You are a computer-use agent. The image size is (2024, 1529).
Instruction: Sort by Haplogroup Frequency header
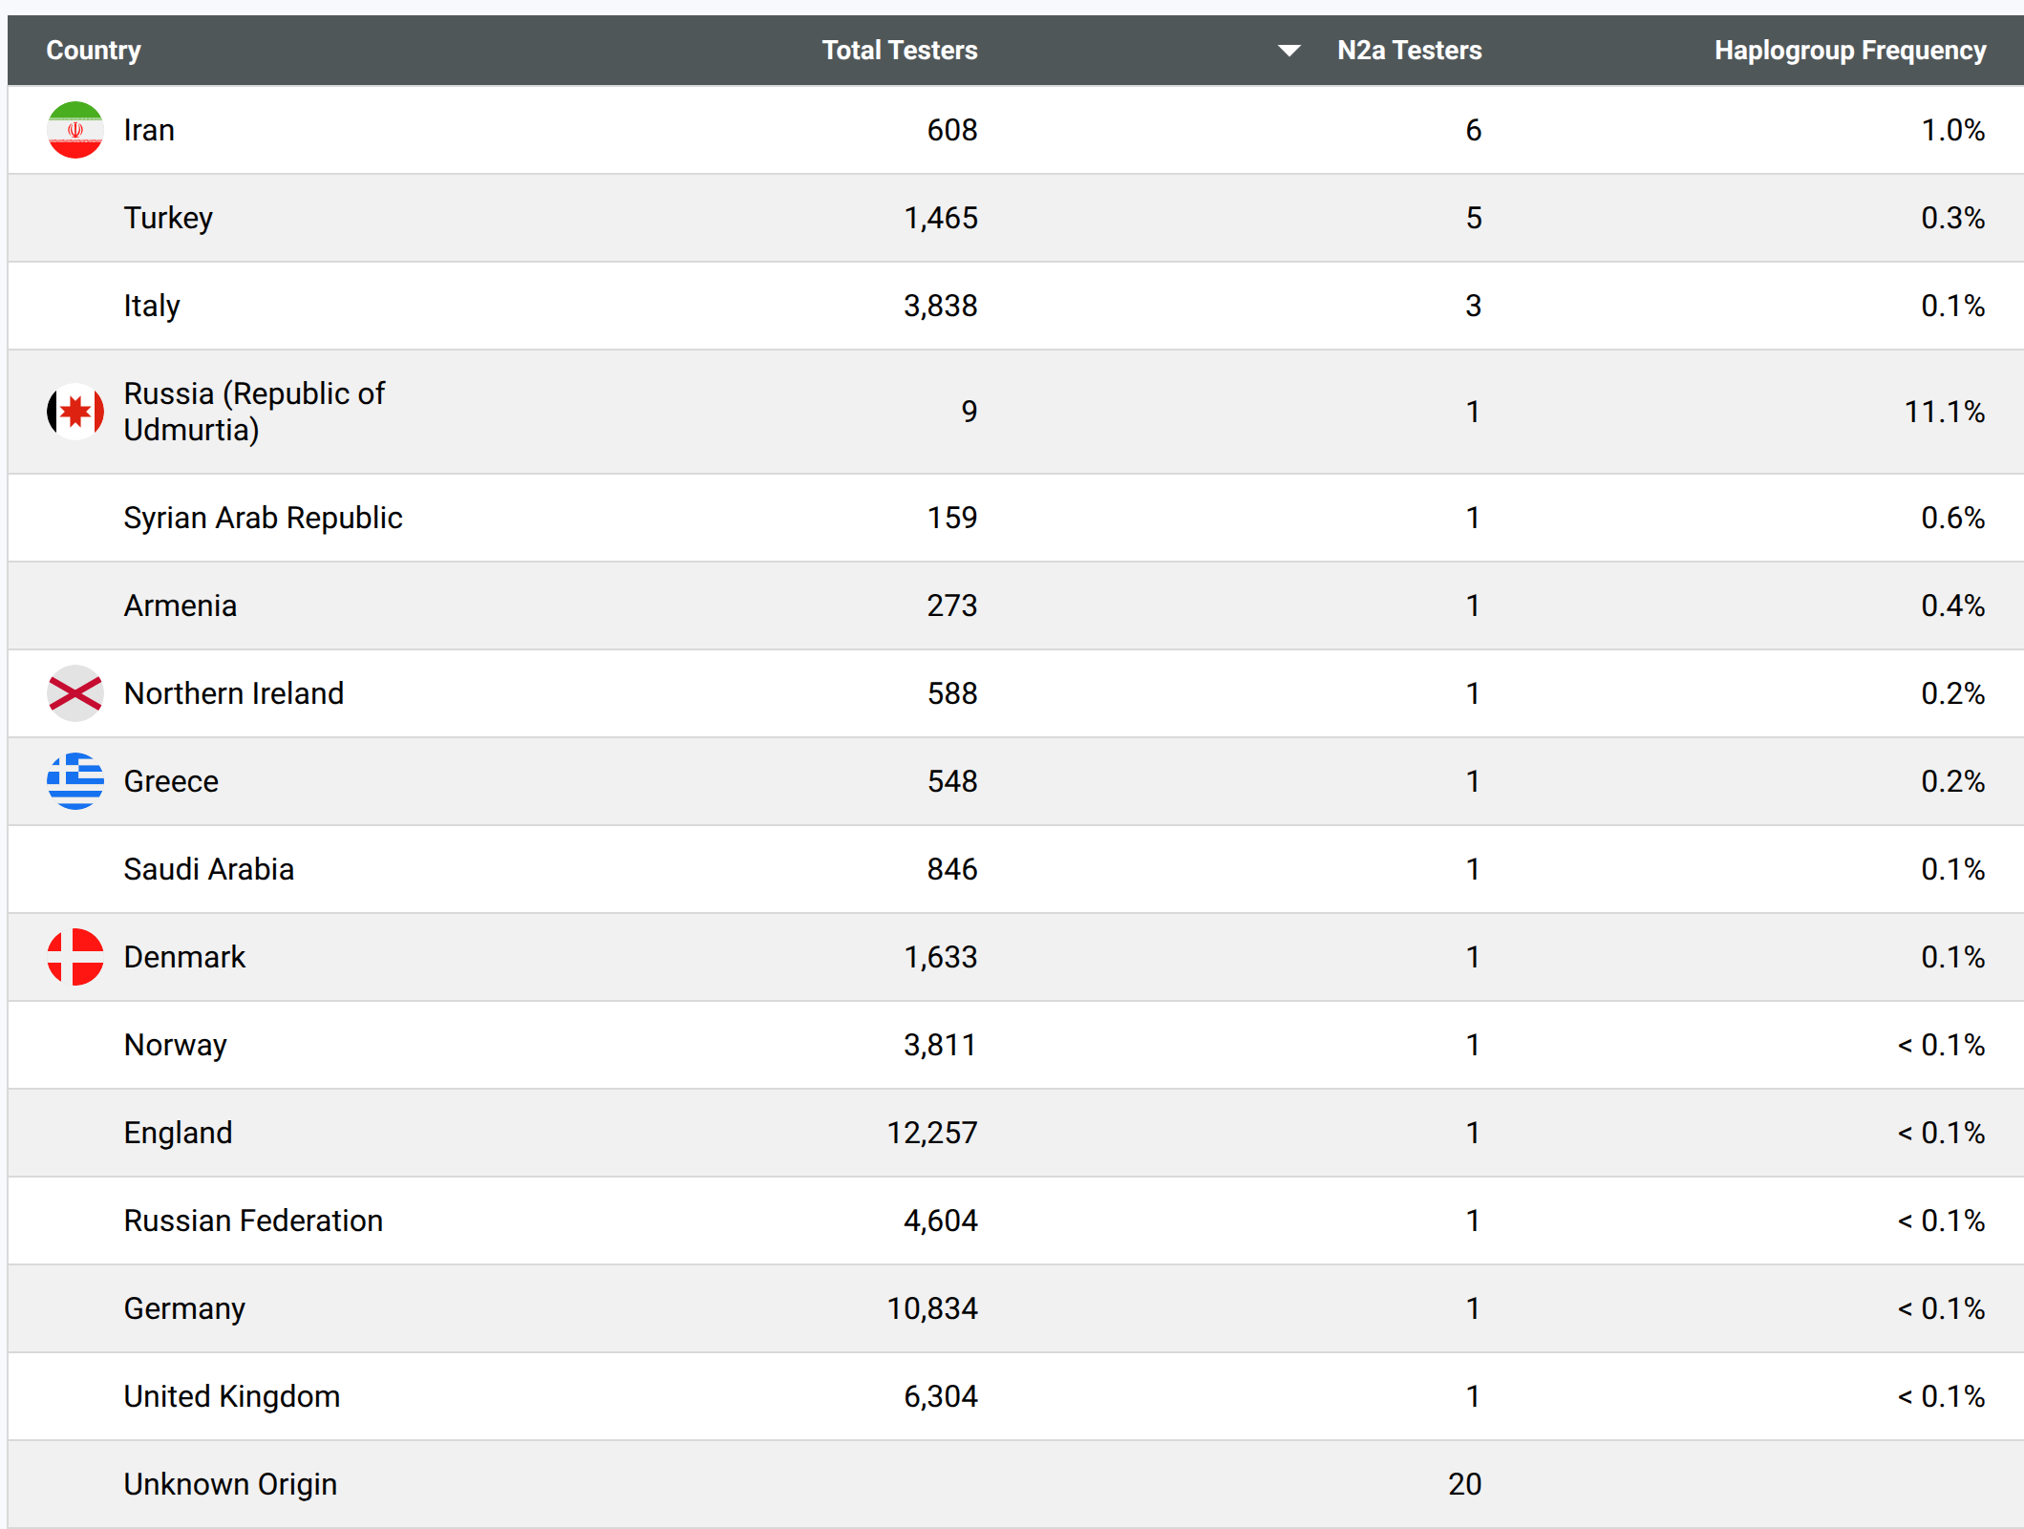1850,51
